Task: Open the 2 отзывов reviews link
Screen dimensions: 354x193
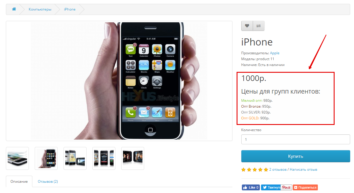Action: click(x=278, y=170)
